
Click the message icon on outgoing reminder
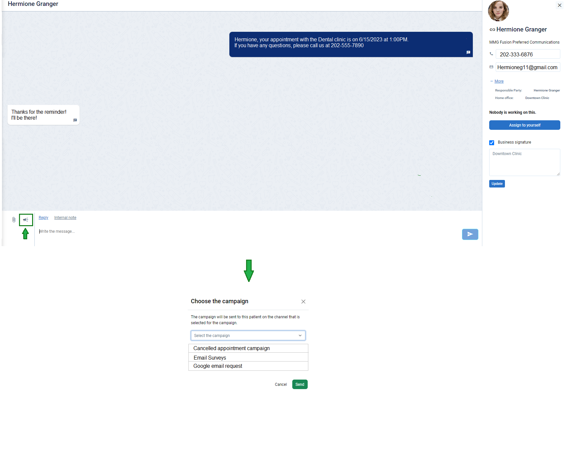[468, 52]
